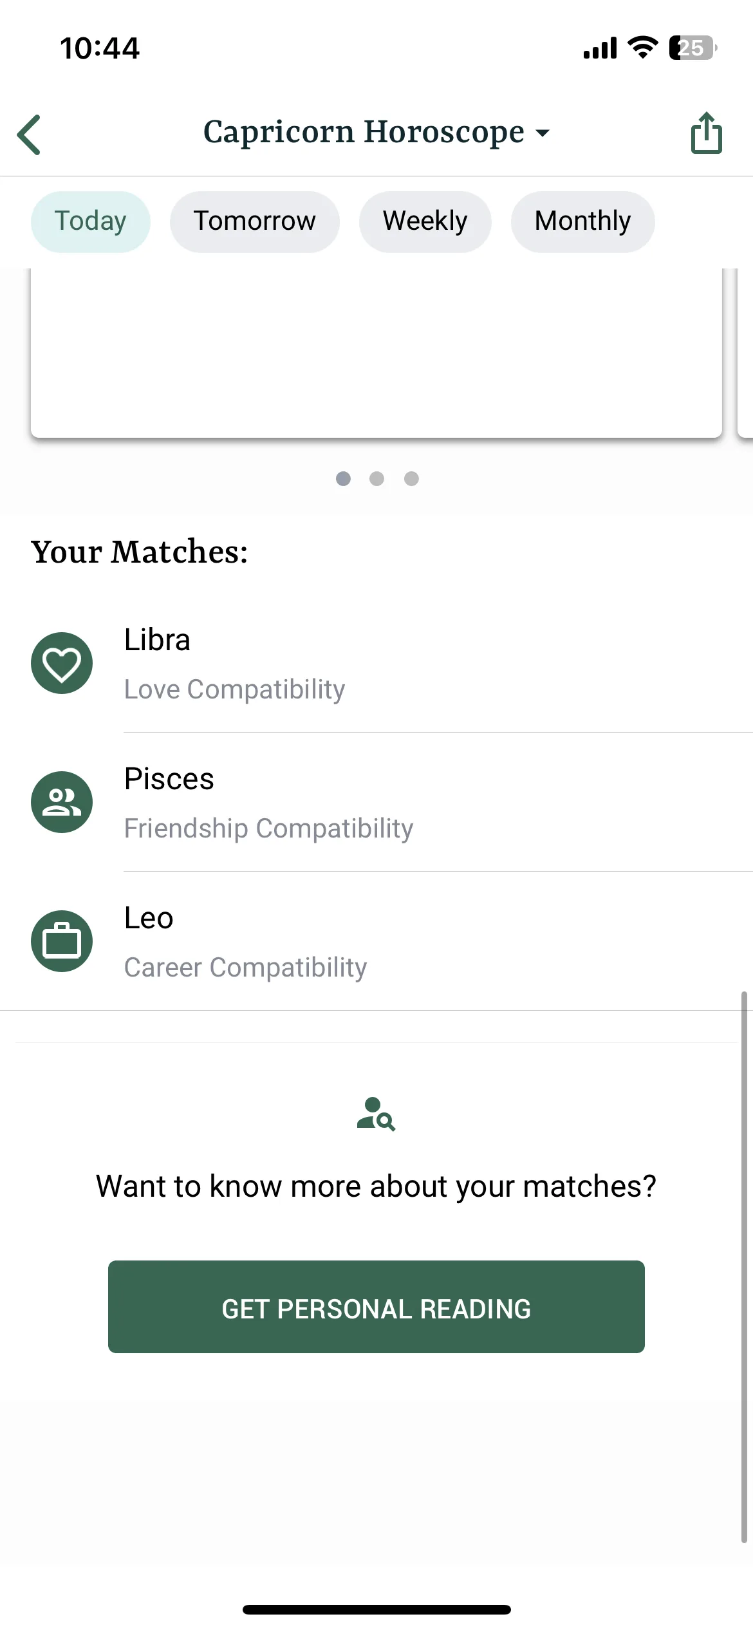Open dropdown arrow next to Horoscope title

tap(543, 133)
